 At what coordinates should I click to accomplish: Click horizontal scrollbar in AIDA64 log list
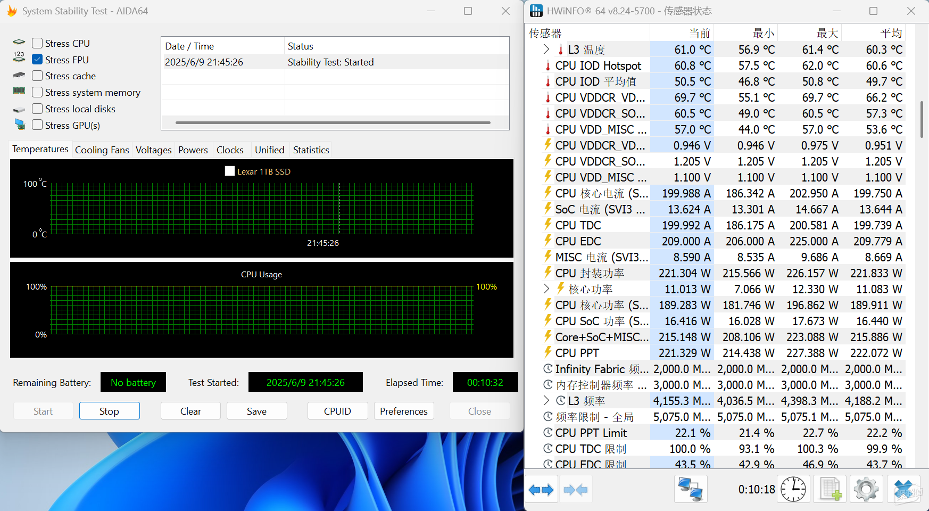333,122
